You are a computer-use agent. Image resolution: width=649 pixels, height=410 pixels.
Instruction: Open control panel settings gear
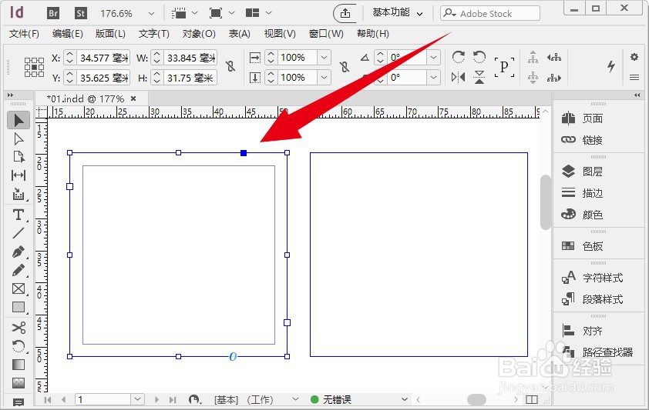[x=634, y=57]
